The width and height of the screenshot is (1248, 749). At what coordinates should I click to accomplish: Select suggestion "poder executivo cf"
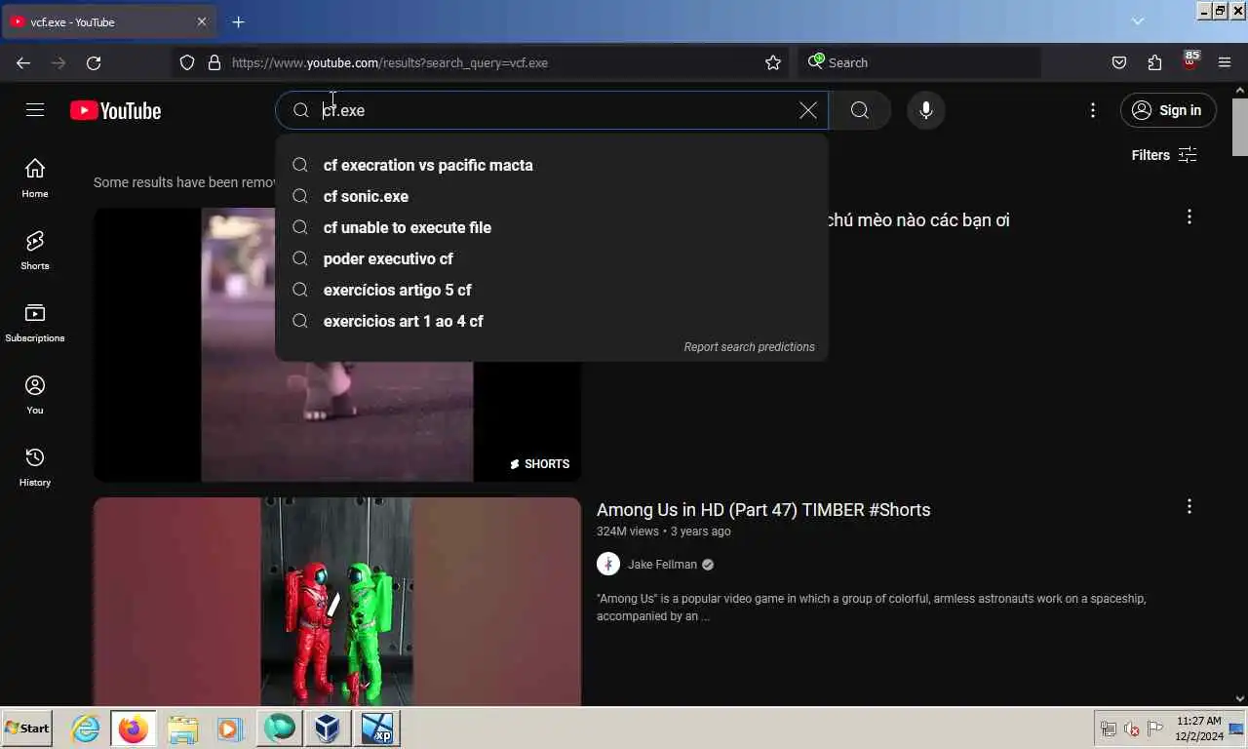click(552, 258)
